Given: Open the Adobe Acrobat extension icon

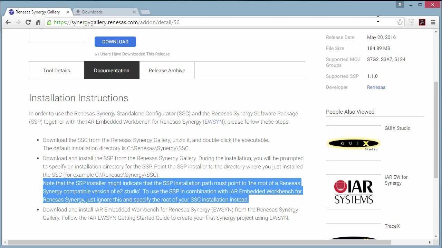Looking at the screenshot, I should click(422, 22).
